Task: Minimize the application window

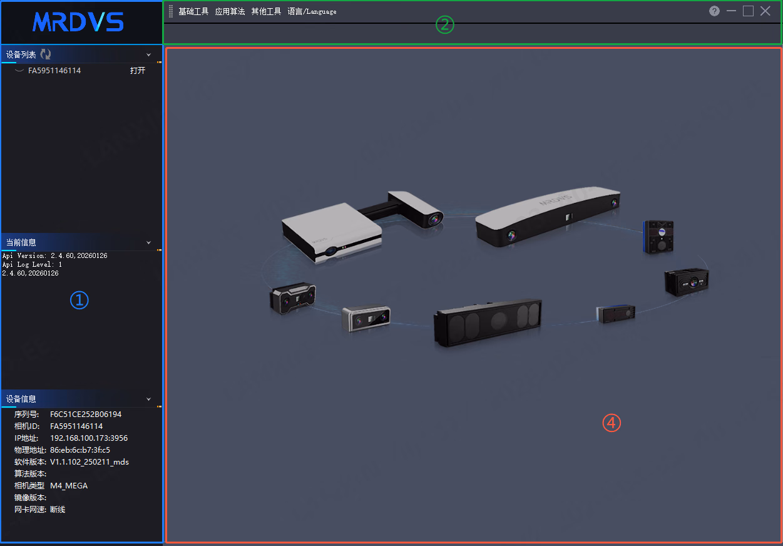Action: coord(731,11)
